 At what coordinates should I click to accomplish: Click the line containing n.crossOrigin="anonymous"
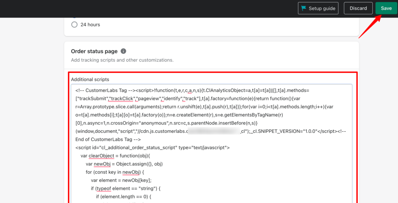coord(166,123)
